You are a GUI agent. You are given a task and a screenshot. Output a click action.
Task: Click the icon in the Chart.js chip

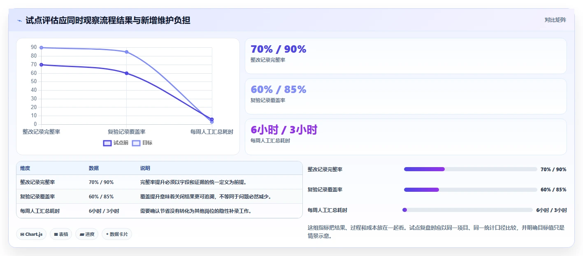pyautogui.click(x=22, y=234)
